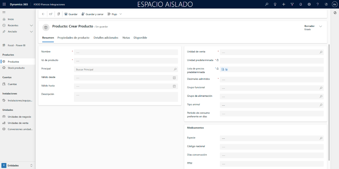
Task: Click lookup search icon in Unidad de venta
Action: [x=321, y=52]
